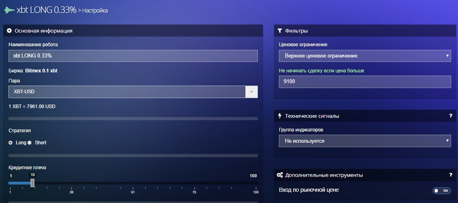Click the leverage slider track near 75
The image size is (458, 203).
194,183
